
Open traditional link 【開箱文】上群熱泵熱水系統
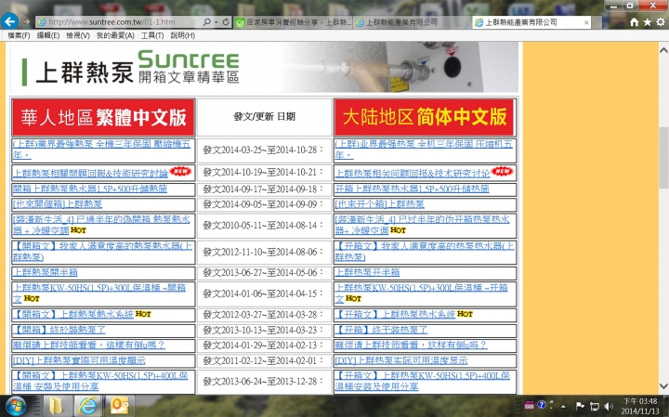[73, 314]
